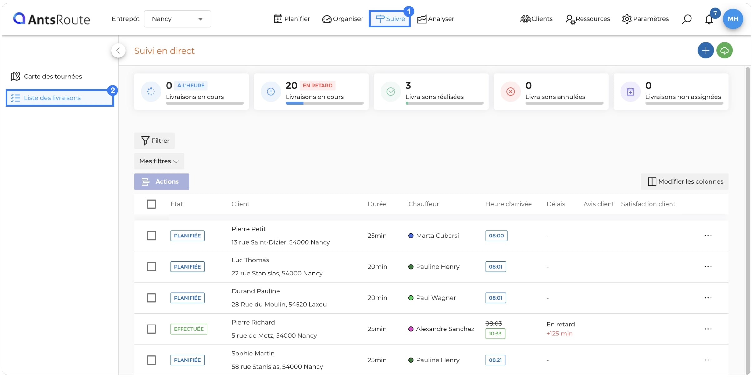The width and height of the screenshot is (753, 377).
Task: Open notifications bell with badge 7
Action: pos(709,19)
